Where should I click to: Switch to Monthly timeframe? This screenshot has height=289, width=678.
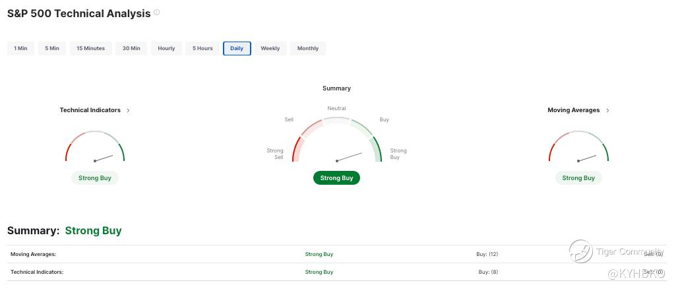308,48
